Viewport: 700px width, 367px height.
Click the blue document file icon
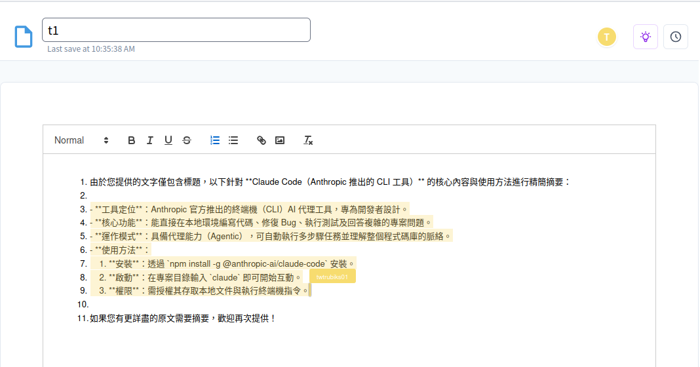coord(24,37)
